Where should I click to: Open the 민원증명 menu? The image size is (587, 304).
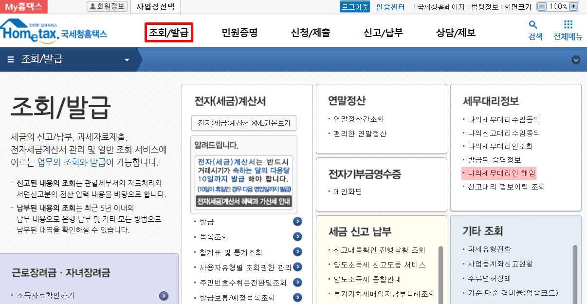click(239, 33)
